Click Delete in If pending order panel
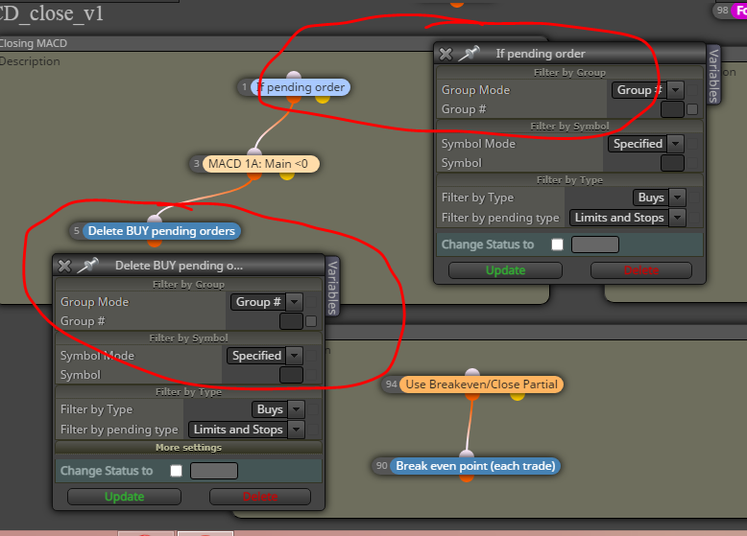 pos(641,270)
